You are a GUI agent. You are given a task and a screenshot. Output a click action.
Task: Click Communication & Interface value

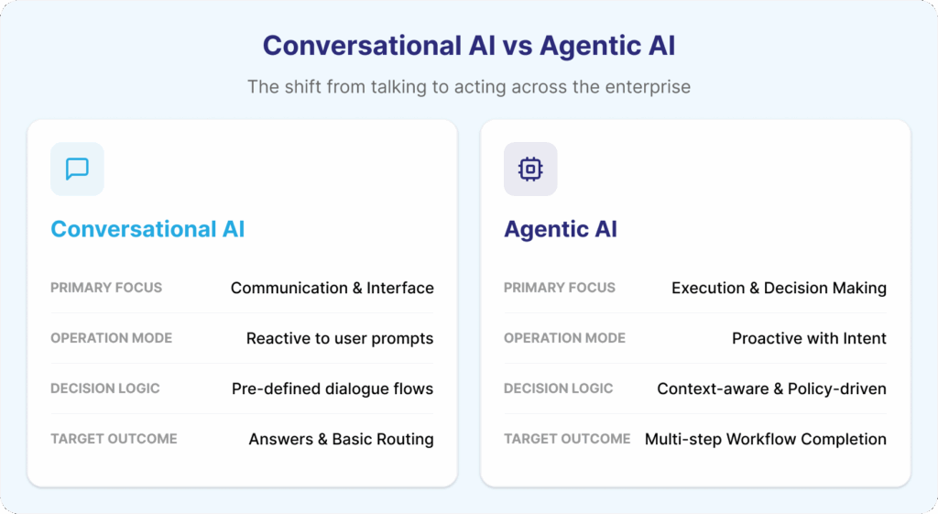[x=332, y=288]
